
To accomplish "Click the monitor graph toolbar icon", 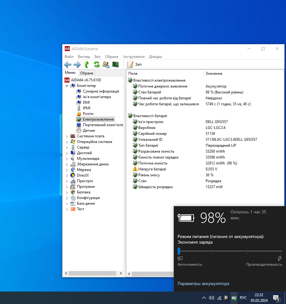I will [x=116, y=64].
